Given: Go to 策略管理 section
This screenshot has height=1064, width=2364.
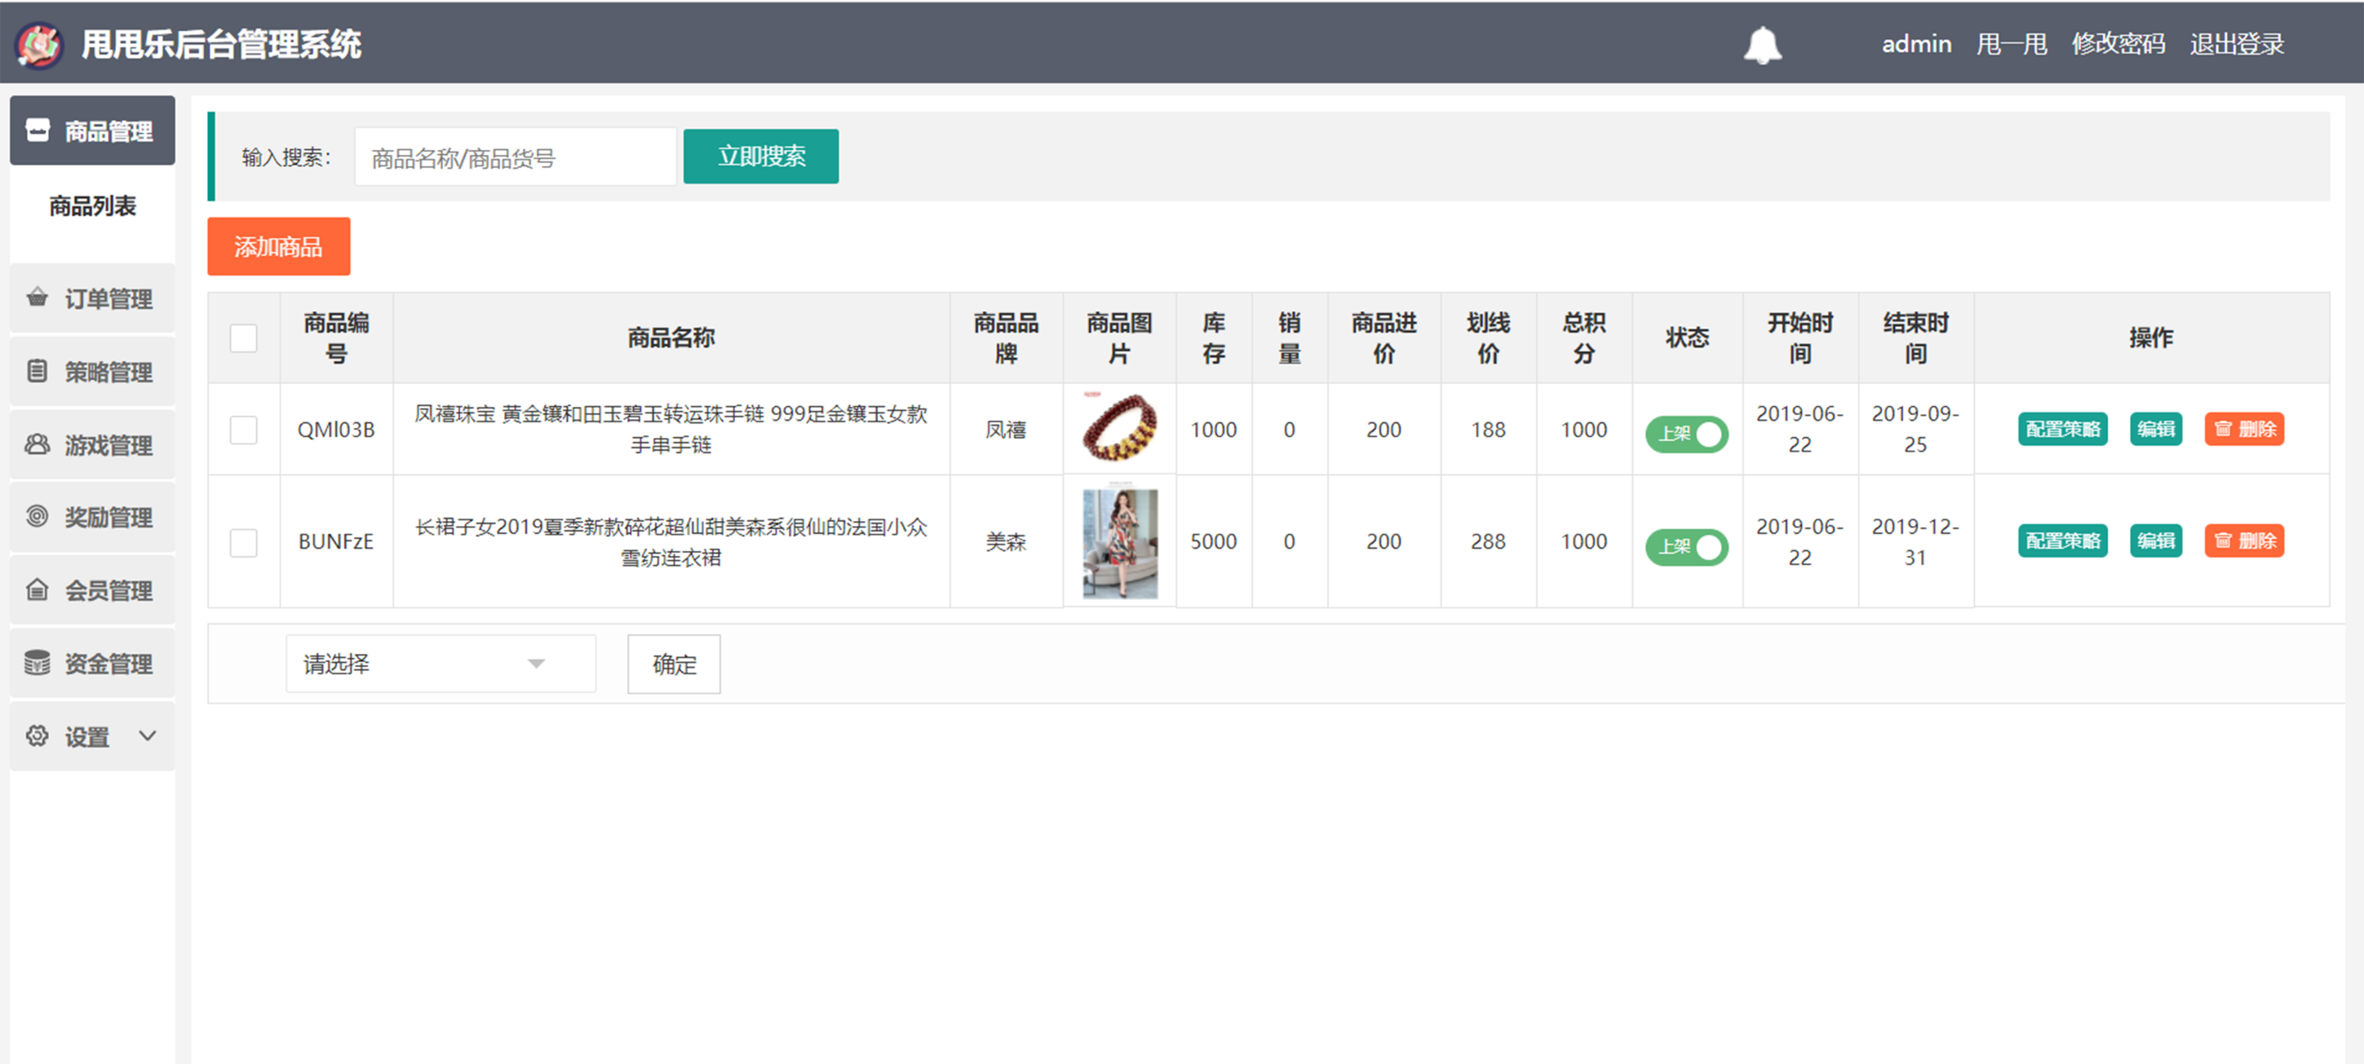Looking at the screenshot, I should [x=93, y=372].
